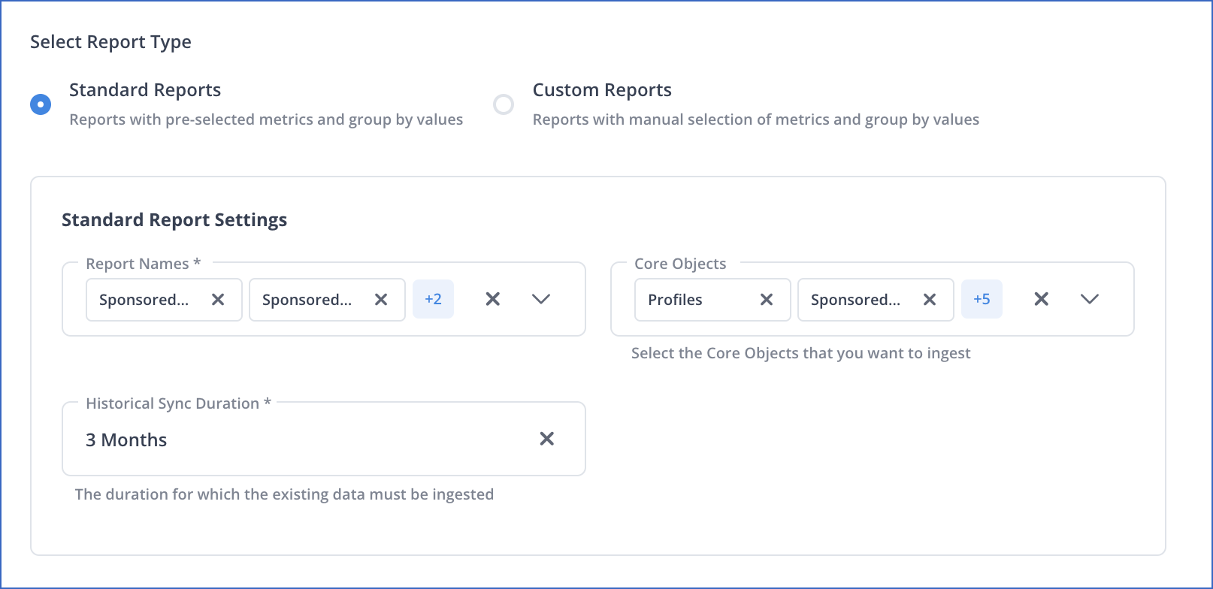The image size is (1213, 589).
Task: Remove first Sponsored chip in Report Names
Action: click(218, 300)
